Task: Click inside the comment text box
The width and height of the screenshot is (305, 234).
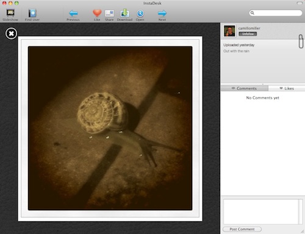Action: [261, 211]
